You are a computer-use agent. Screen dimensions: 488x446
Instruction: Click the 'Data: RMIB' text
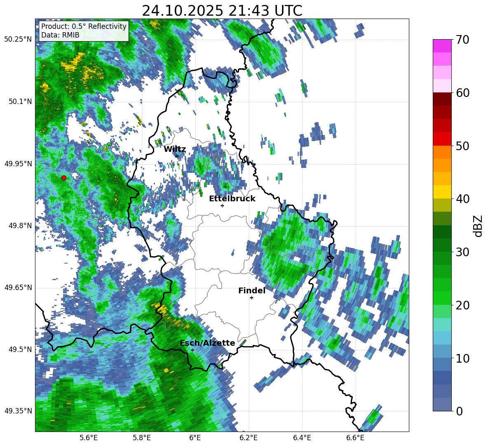point(60,35)
